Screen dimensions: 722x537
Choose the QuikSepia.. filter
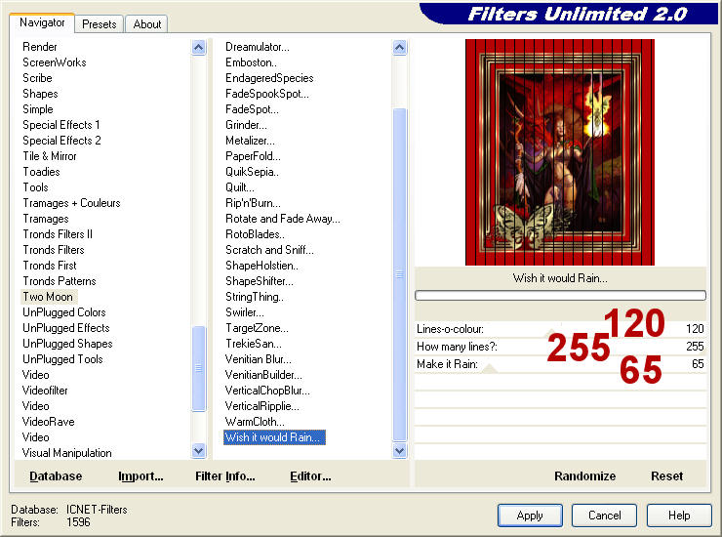pyautogui.click(x=252, y=172)
